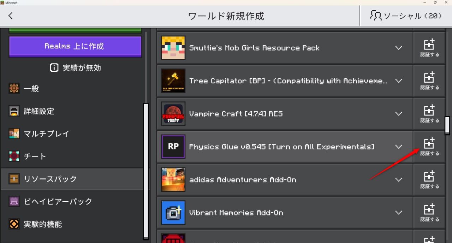The height and width of the screenshot is (243, 452).
Task: Click the 詳細設定 furnace icon
Action: point(14,111)
